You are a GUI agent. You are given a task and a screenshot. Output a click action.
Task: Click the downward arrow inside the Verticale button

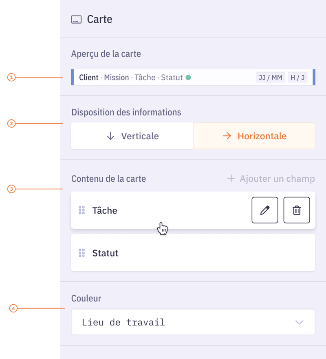tap(110, 136)
